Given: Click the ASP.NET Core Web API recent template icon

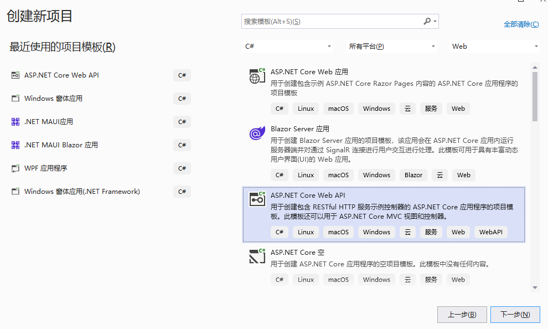Looking at the screenshot, I should 15,75.
